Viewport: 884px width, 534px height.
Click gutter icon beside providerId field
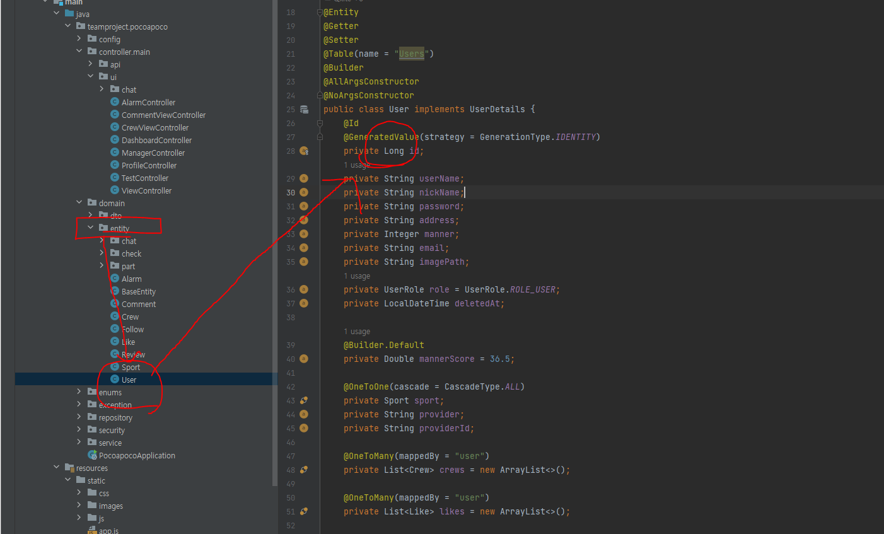(304, 428)
